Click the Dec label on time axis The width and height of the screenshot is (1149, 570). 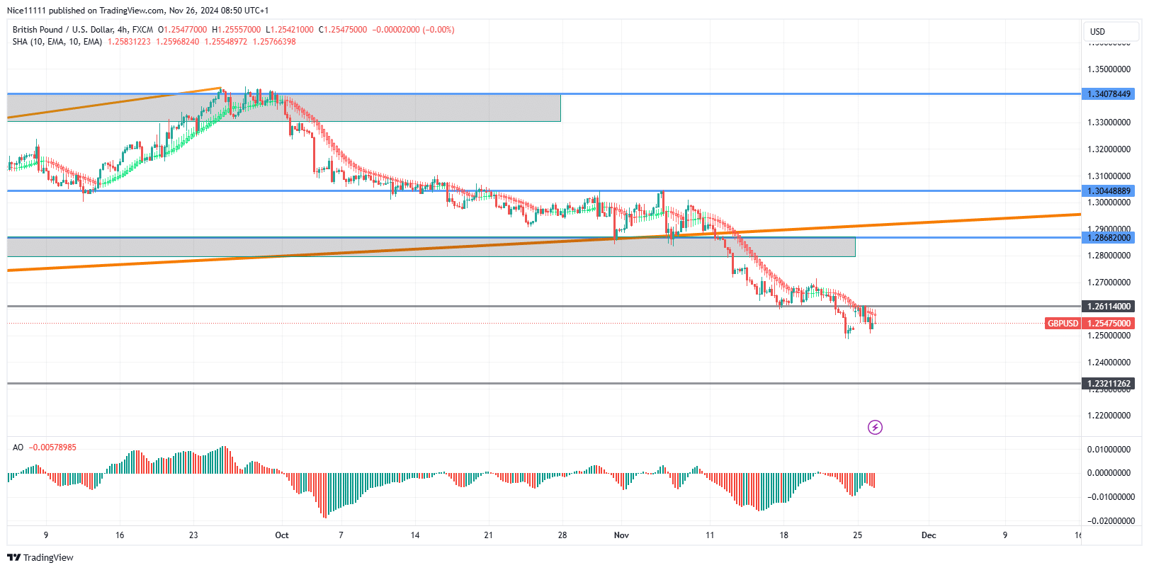point(929,535)
